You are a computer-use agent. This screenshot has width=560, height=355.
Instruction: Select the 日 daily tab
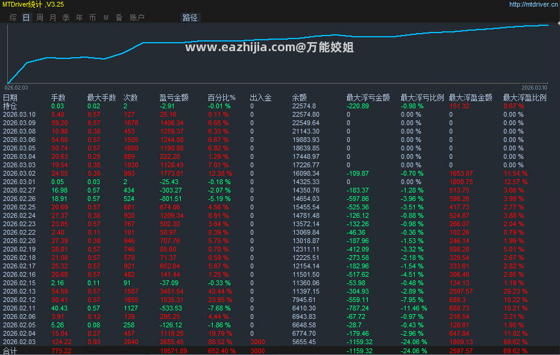pos(26,17)
